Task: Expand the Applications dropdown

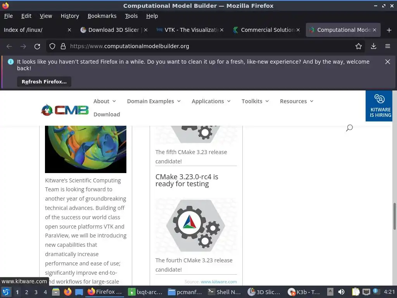Action: click(211, 101)
